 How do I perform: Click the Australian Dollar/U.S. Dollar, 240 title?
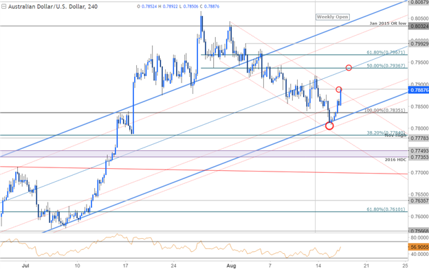(x=53, y=7)
